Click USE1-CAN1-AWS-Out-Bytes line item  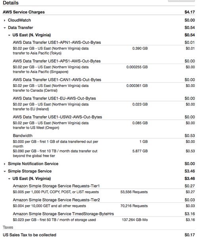click(57, 79)
